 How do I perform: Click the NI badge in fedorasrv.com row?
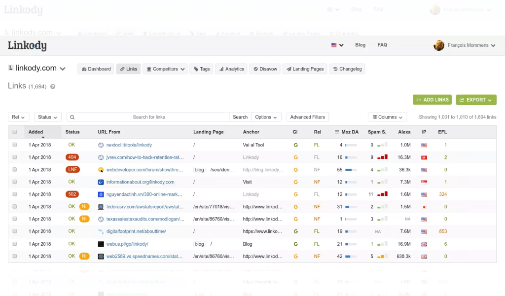pyautogui.click(x=84, y=206)
